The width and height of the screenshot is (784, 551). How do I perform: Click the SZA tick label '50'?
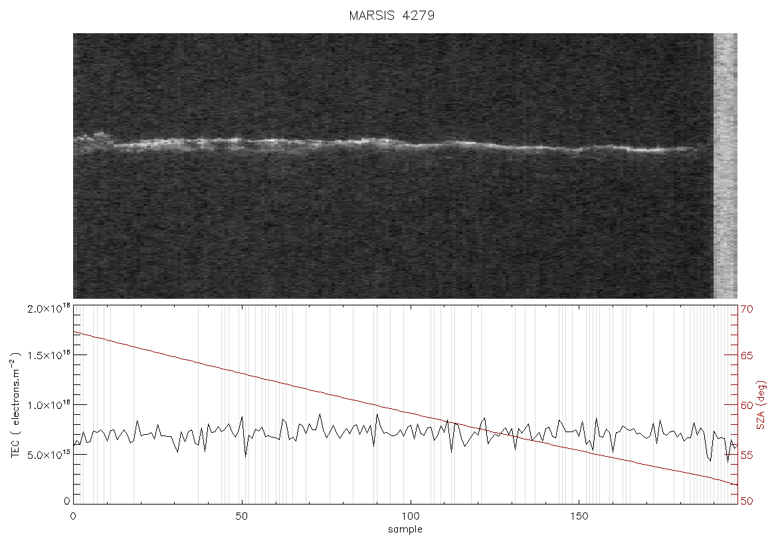click(747, 501)
